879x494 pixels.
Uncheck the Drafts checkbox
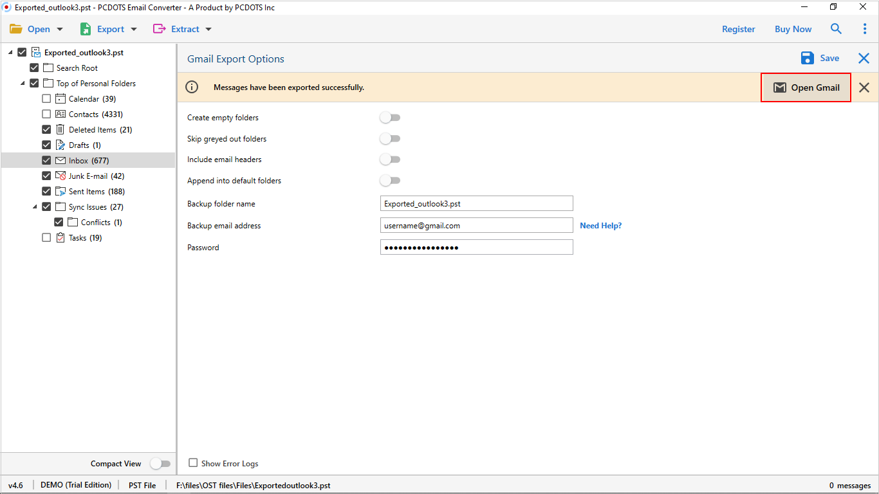click(x=46, y=145)
